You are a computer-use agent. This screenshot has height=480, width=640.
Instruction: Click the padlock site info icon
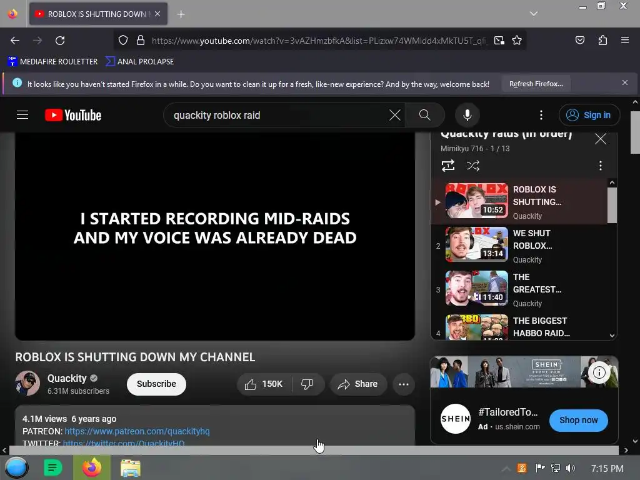coord(141,41)
